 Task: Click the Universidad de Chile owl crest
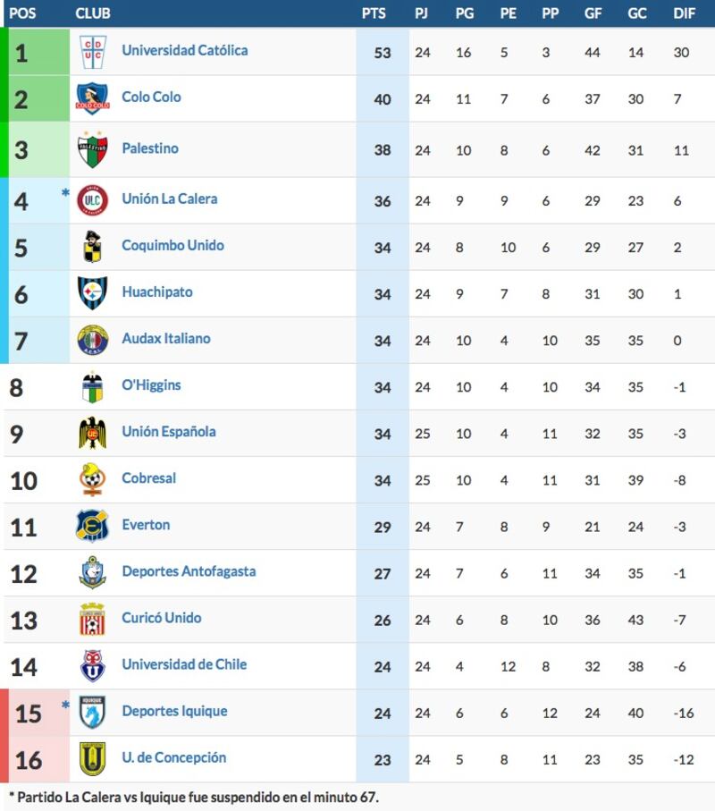tap(93, 666)
